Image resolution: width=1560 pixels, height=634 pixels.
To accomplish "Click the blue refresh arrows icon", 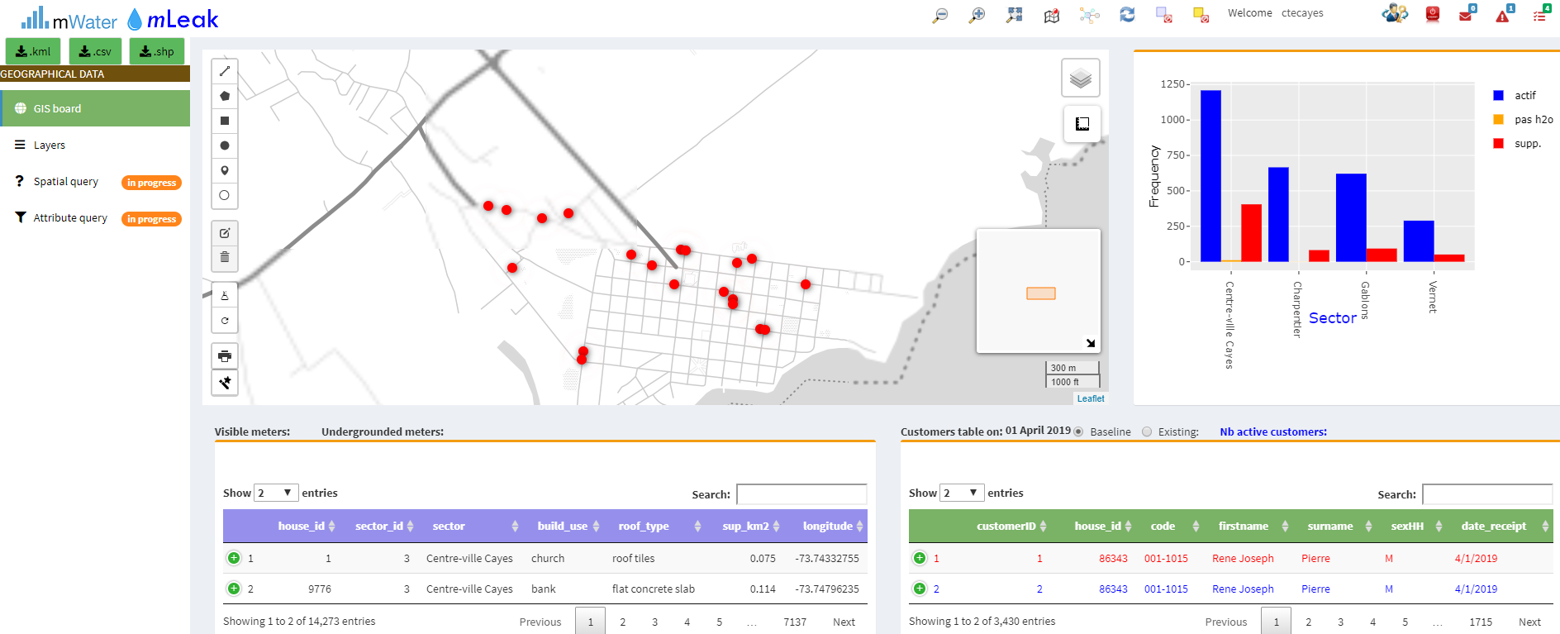I will tap(1127, 15).
